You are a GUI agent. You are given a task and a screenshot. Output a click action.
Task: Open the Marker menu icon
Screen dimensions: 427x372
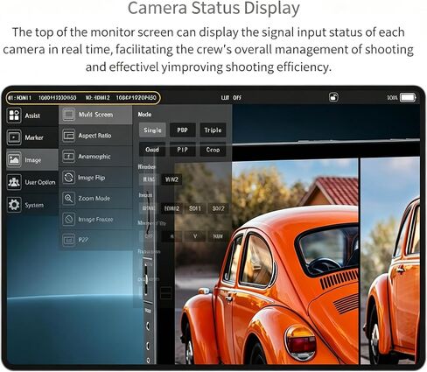[14, 137]
